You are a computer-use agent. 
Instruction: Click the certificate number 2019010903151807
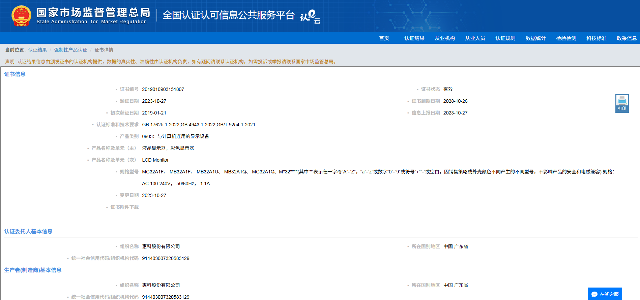pos(163,89)
